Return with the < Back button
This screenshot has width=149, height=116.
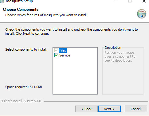(x=86, y=109)
